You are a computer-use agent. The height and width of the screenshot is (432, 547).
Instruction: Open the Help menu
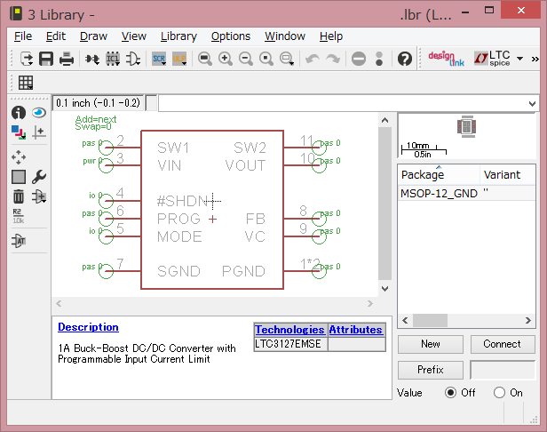pos(331,36)
